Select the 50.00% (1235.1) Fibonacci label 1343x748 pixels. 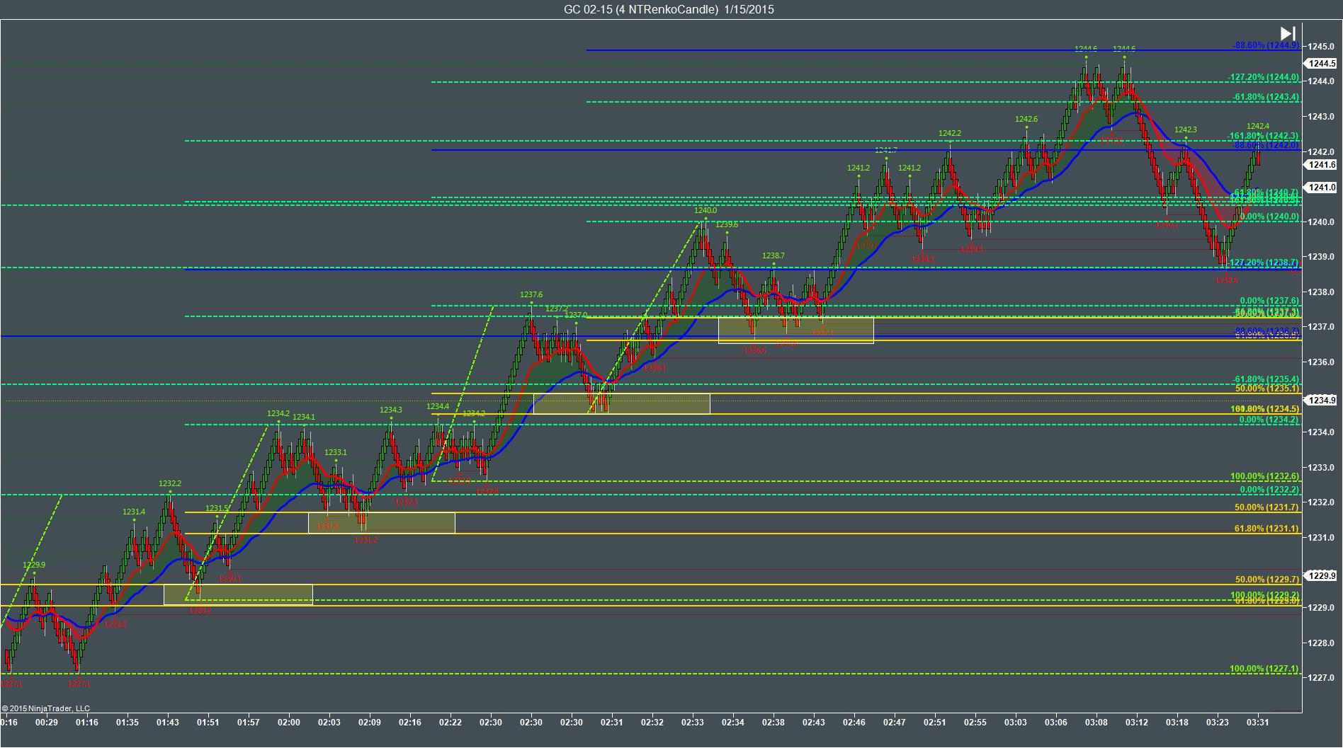pyautogui.click(x=1267, y=389)
